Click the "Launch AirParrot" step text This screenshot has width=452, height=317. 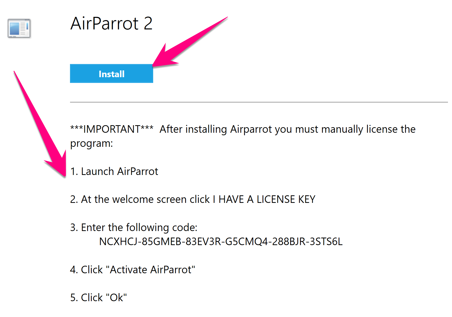point(120,171)
